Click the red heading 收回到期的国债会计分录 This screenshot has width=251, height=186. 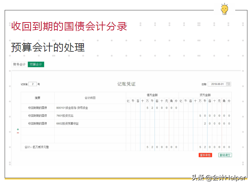point(69,26)
